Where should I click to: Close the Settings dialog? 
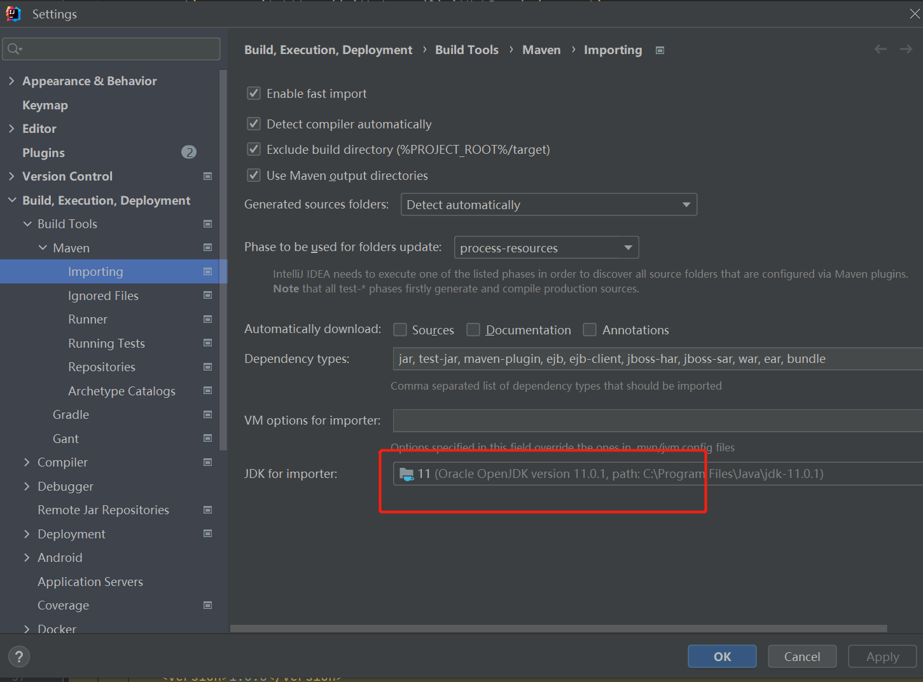(x=914, y=13)
